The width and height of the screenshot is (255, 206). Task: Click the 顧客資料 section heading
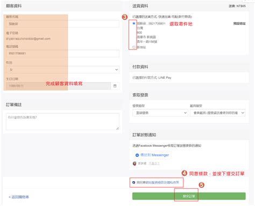[14, 6]
